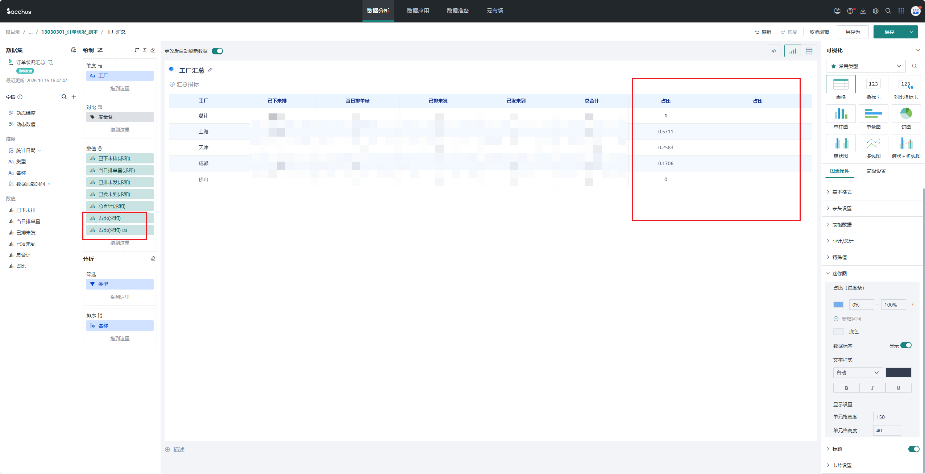Clear the 绘制 panel with the eraser icon
Viewport: 925px width, 474px height.
click(x=153, y=50)
